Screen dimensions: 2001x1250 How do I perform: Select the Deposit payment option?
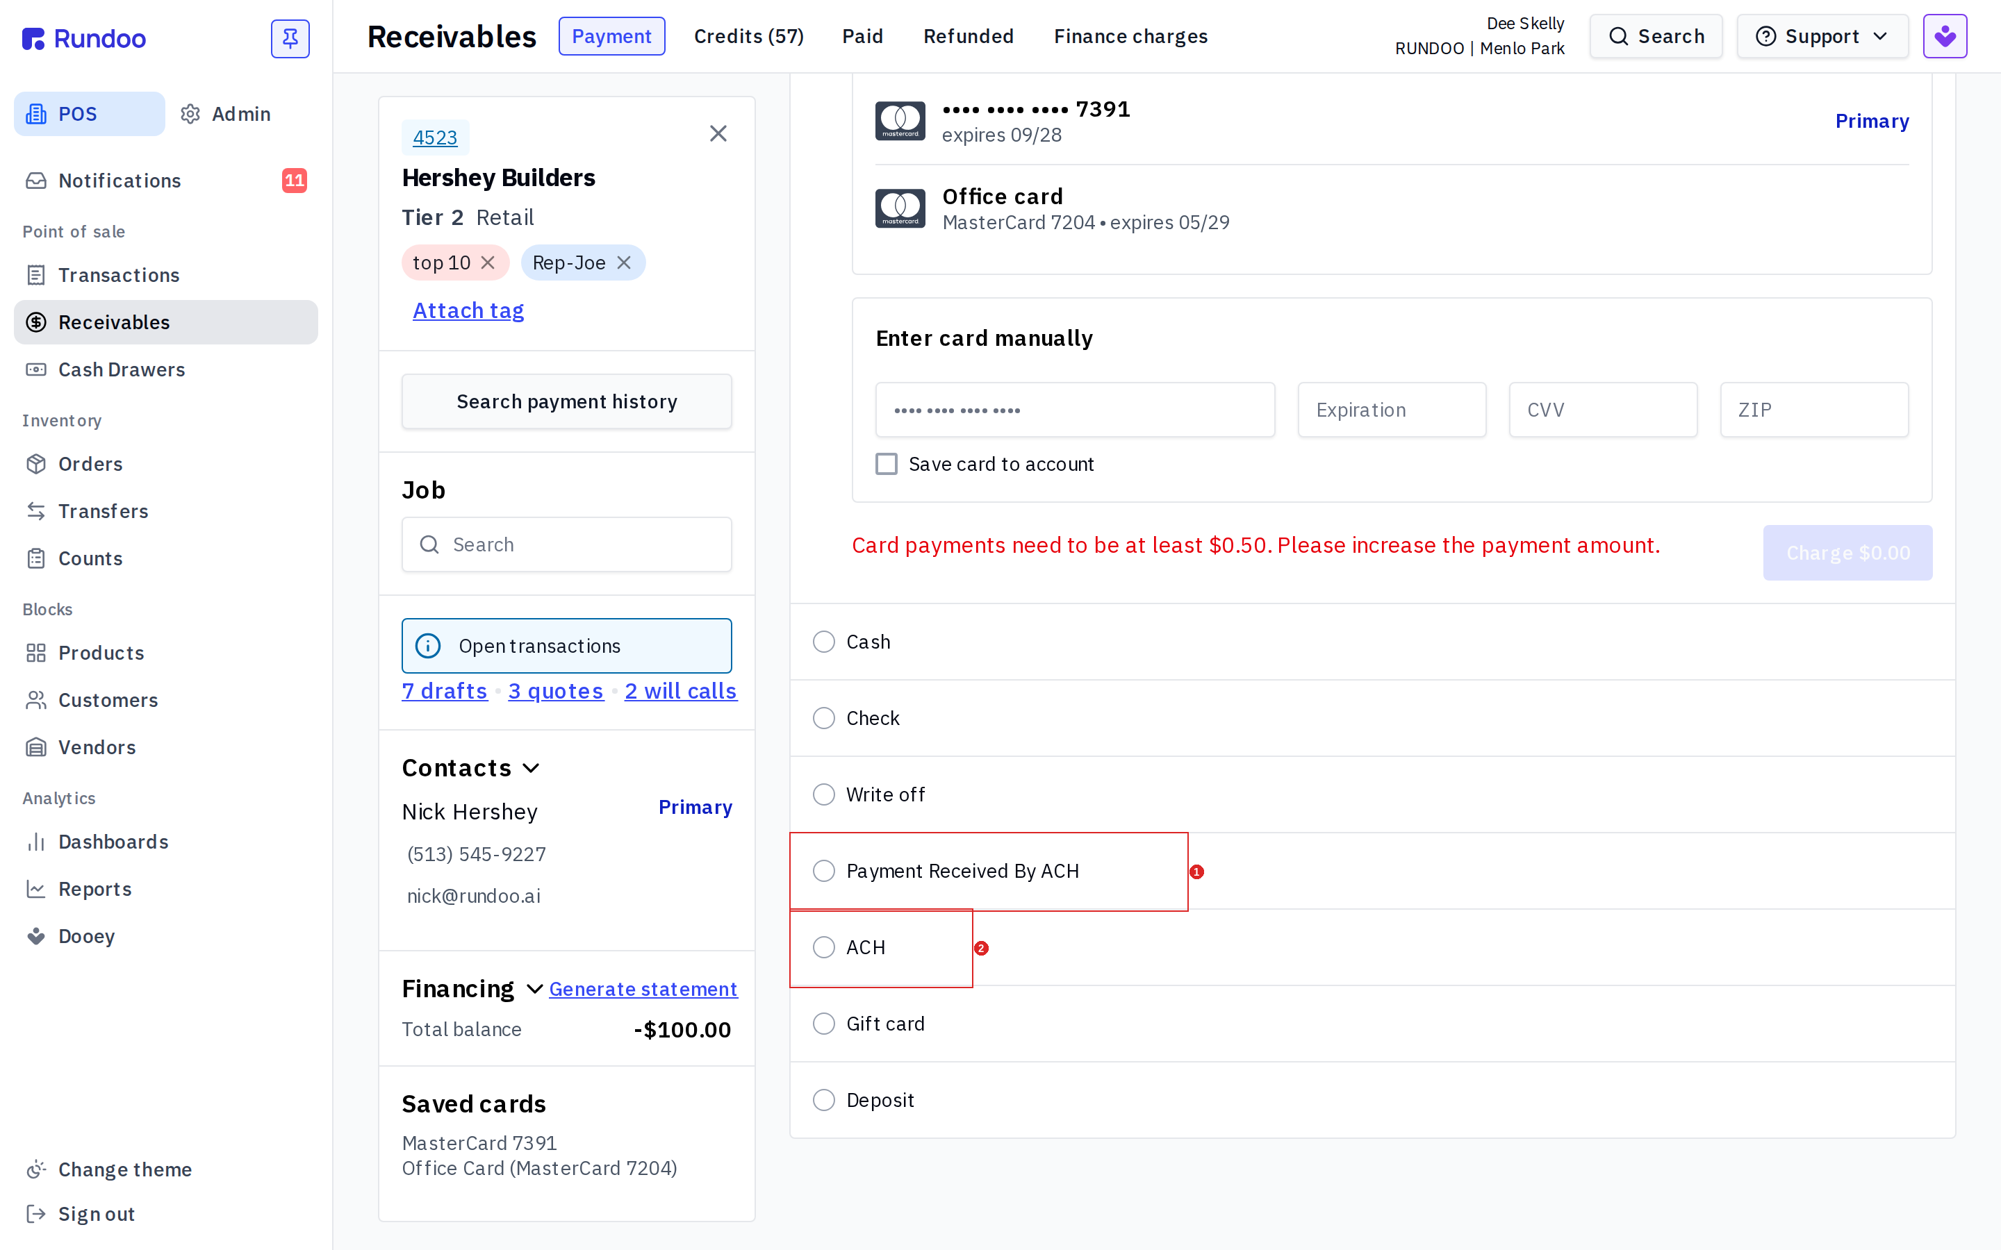coord(823,1101)
